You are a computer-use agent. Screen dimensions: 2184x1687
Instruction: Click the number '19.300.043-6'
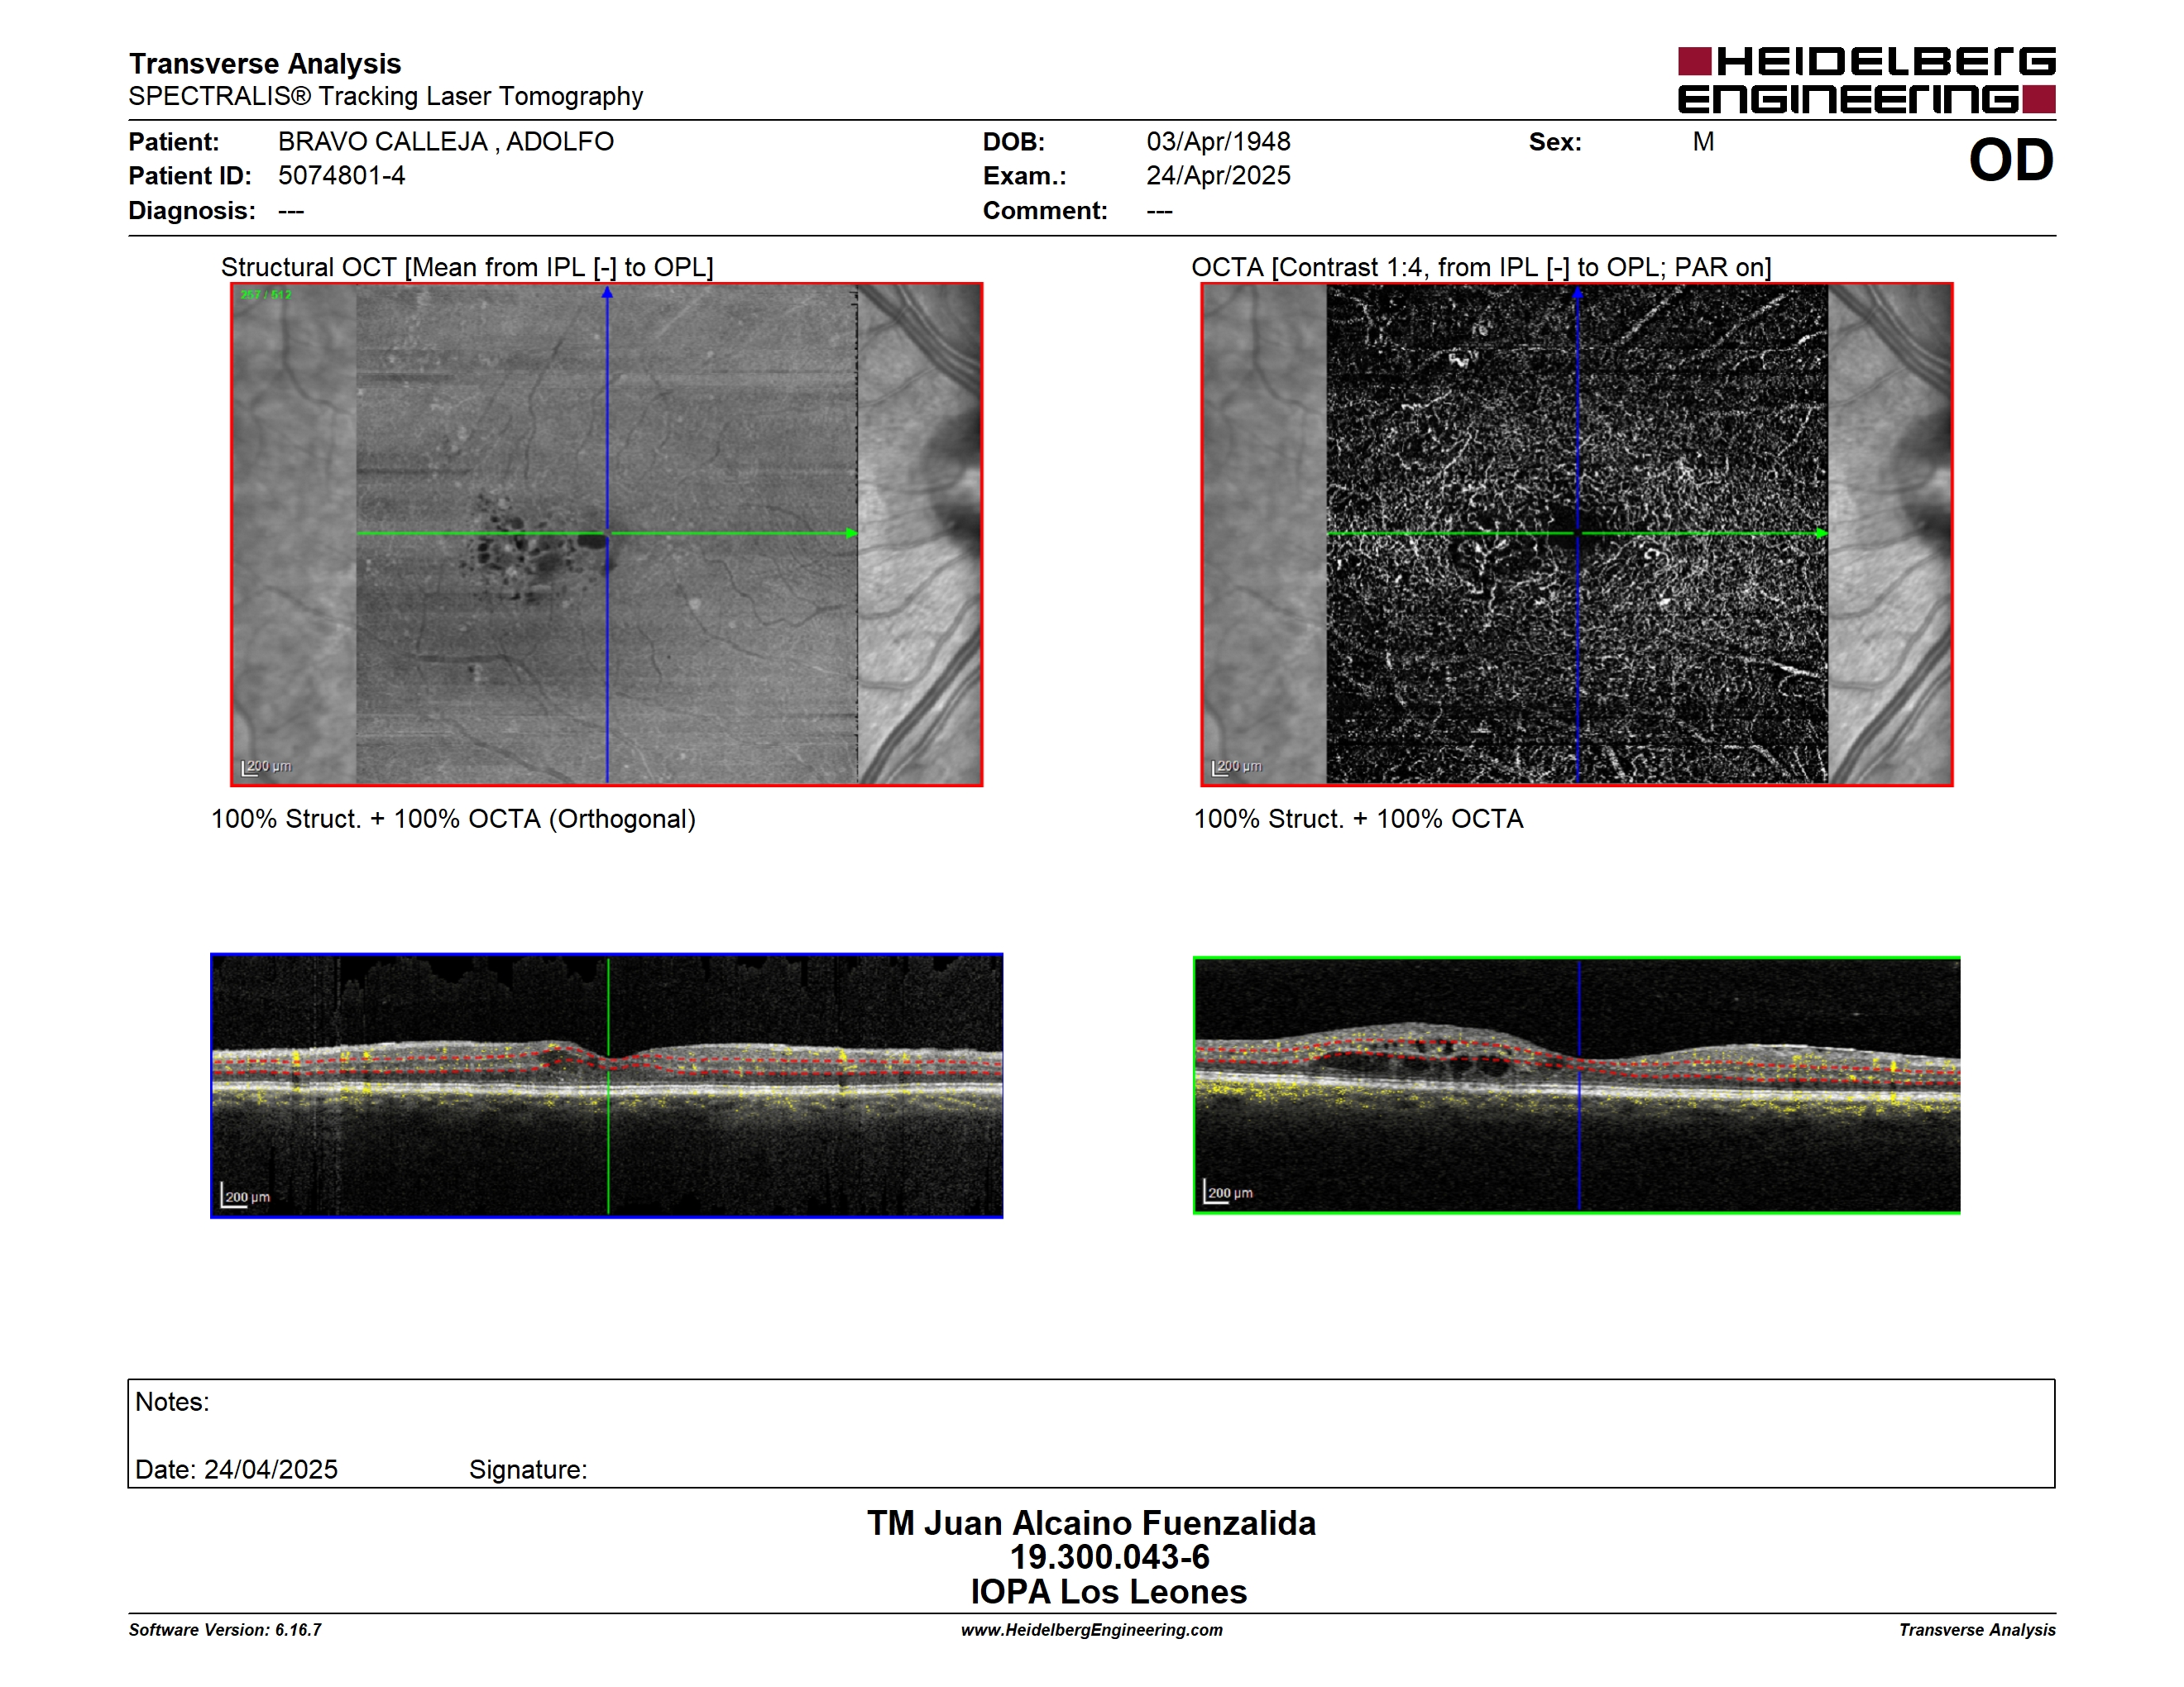pos(1109,1557)
